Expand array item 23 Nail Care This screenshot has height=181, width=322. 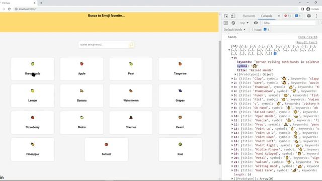coord(232,170)
